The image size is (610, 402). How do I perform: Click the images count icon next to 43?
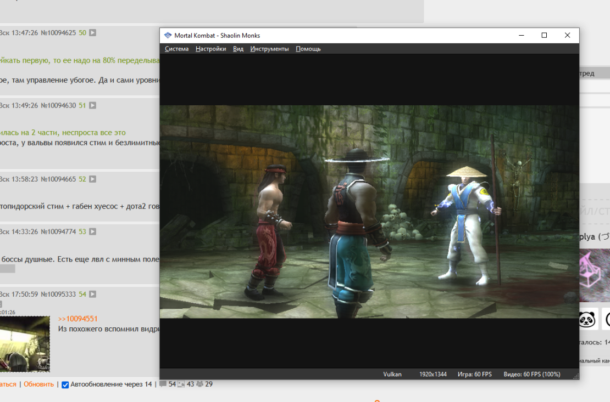(x=181, y=384)
